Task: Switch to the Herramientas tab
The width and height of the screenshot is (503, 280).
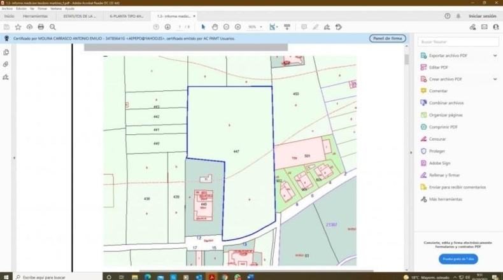Action: pyautogui.click(x=35, y=16)
